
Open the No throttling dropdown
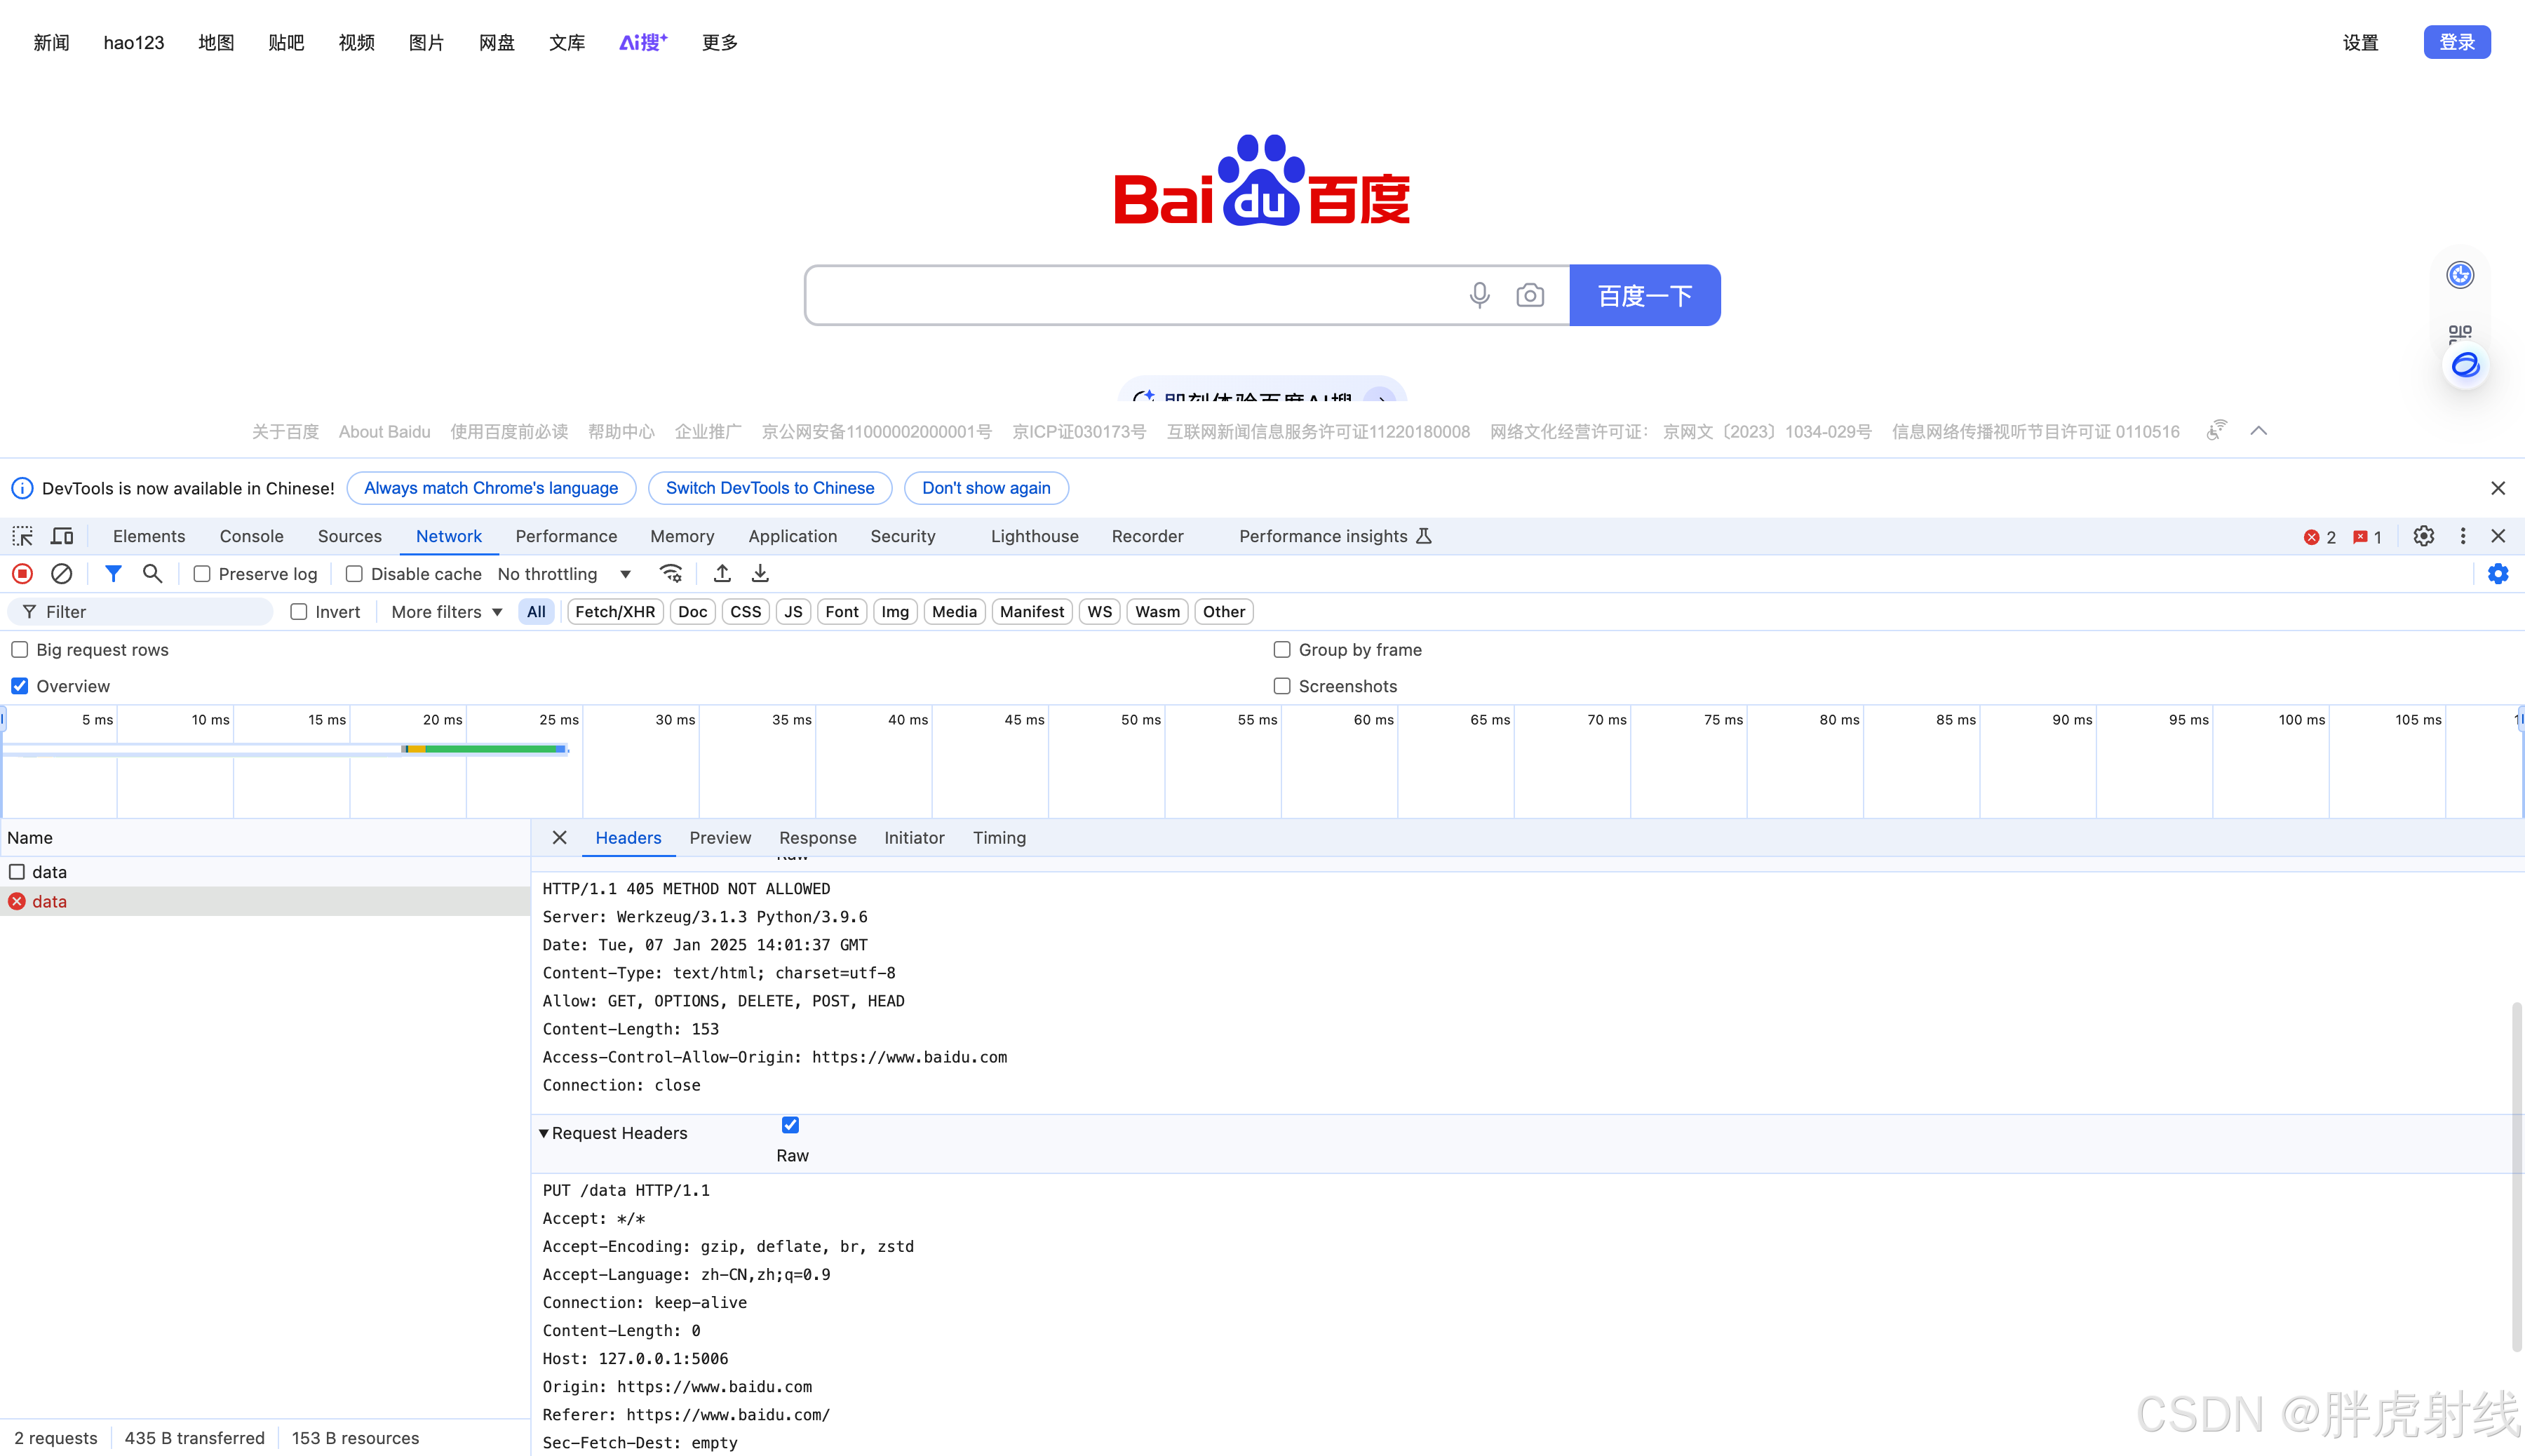pos(565,574)
